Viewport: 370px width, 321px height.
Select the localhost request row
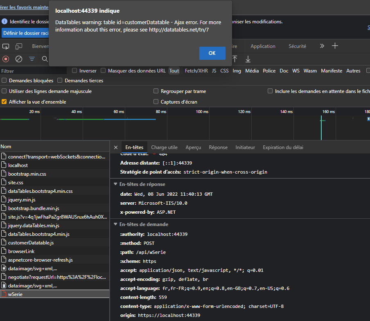click(x=54, y=165)
